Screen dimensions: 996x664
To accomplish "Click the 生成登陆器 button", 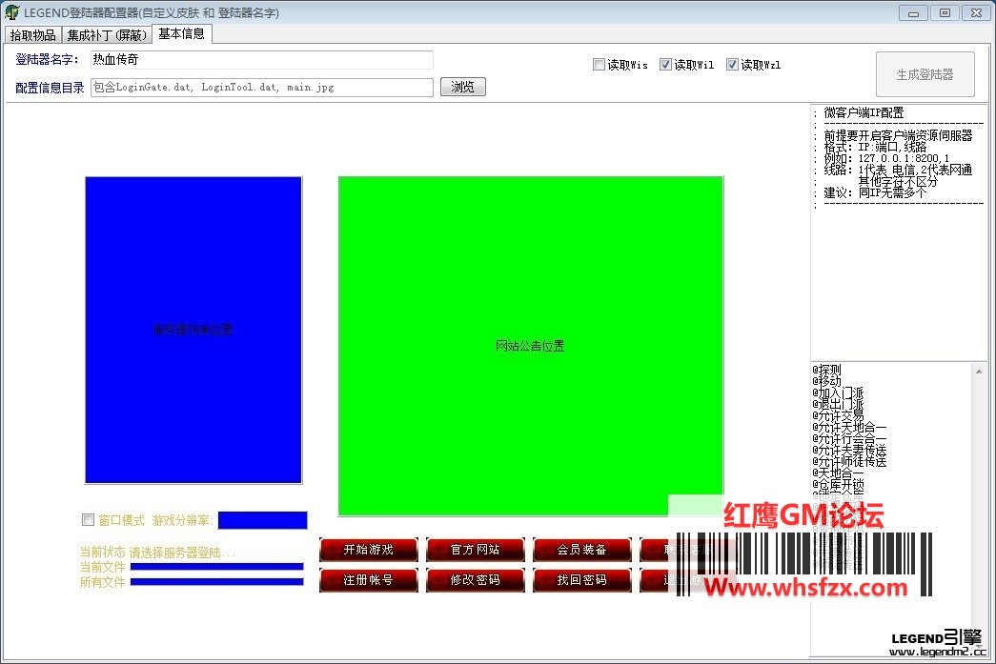I will [925, 74].
